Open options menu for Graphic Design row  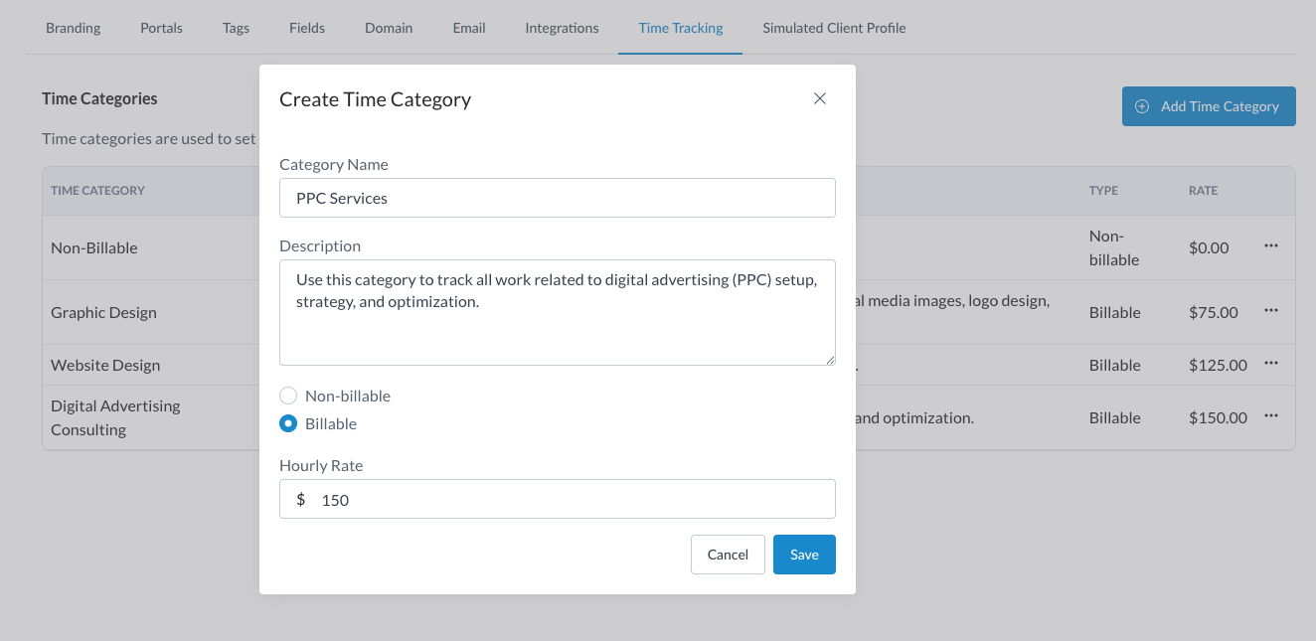1271,311
